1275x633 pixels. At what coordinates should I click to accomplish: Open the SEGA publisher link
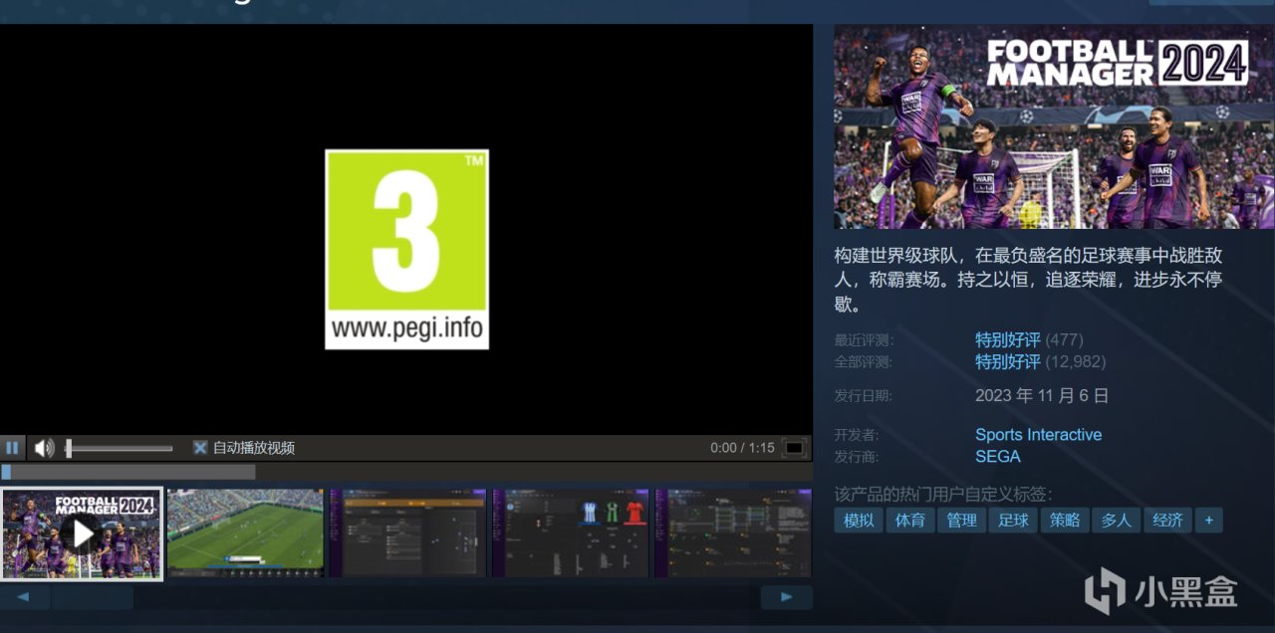click(997, 457)
